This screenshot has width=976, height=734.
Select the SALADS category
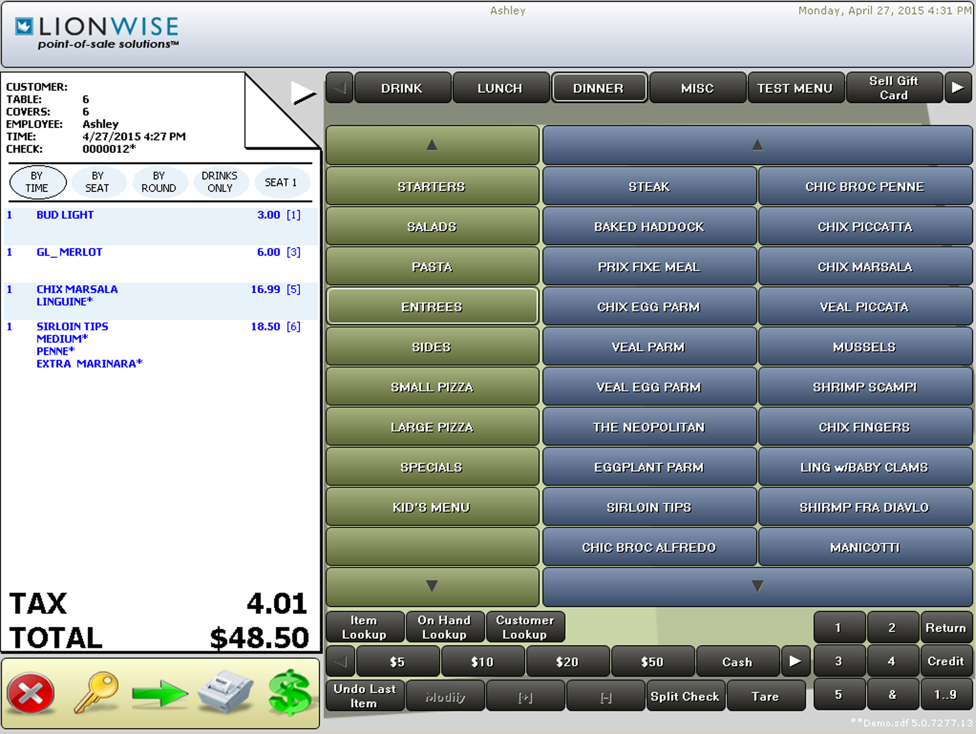[432, 227]
